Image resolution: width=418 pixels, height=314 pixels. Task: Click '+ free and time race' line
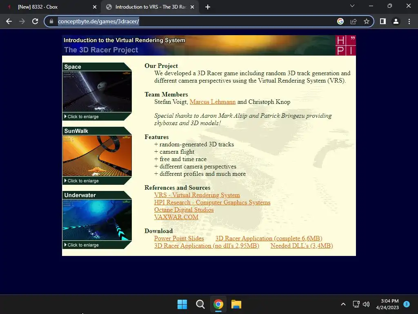coord(180,159)
